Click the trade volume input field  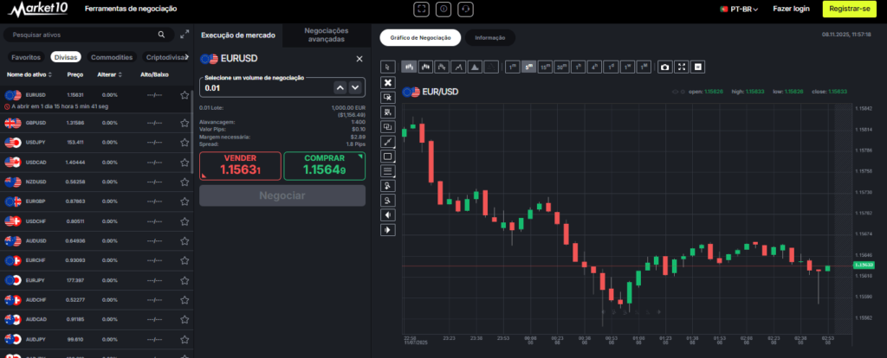[264, 87]
